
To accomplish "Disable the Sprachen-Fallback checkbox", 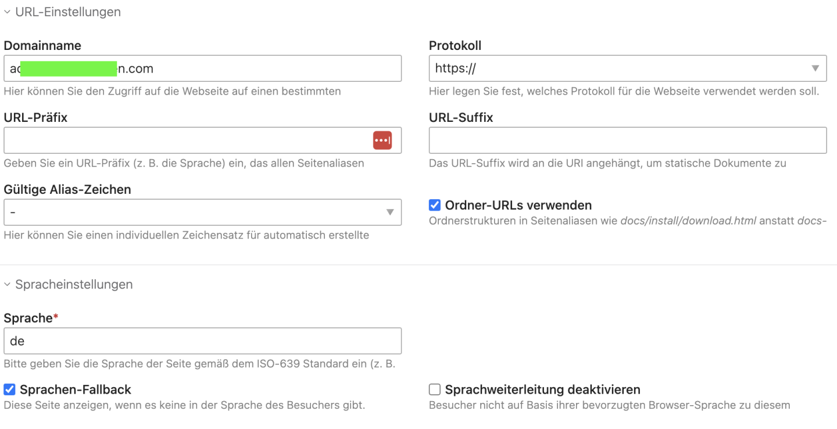I will pyautogui.click(x=9, y=390).
